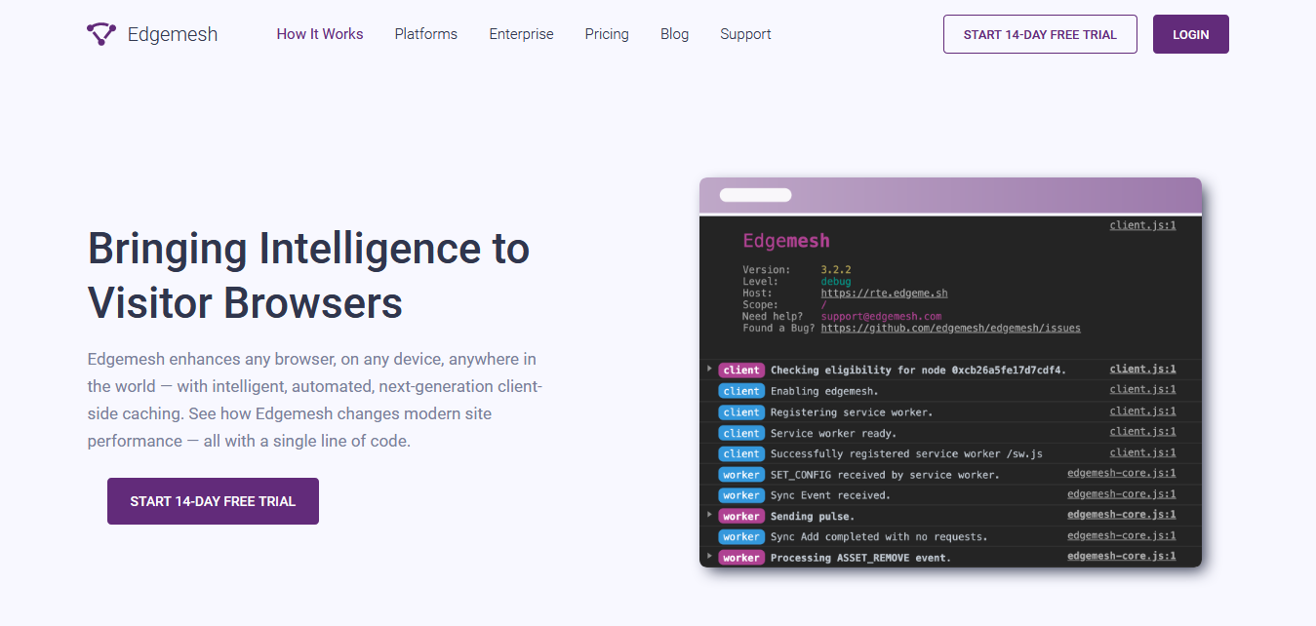Open the How It Works page
The height and width of the screenshot is (626, 1316).
click(x=320, y=34)
